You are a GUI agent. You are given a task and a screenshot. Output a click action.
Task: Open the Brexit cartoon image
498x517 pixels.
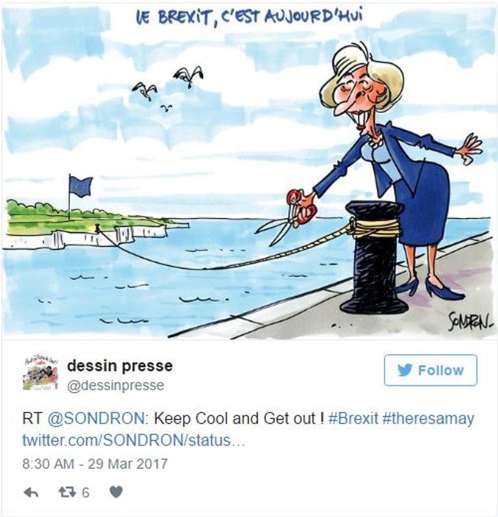250,171
